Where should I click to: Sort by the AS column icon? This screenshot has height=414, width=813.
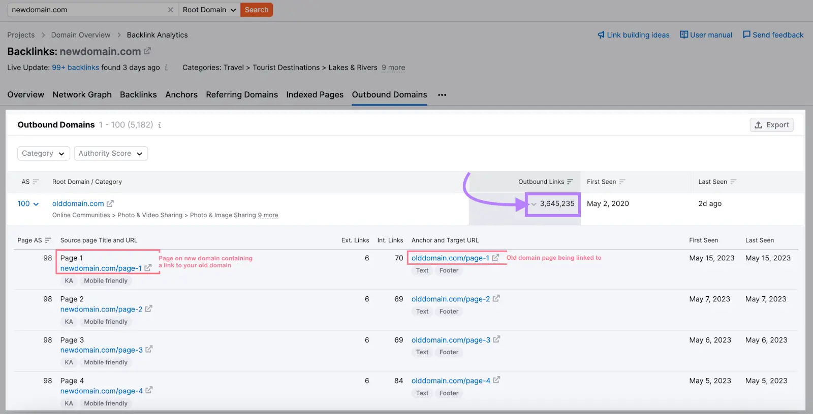36,182
